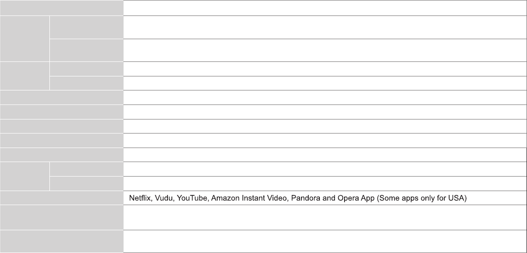Select the gray label cell directly below the Netflix row's label
527x253 pixels.
point(61,217)
